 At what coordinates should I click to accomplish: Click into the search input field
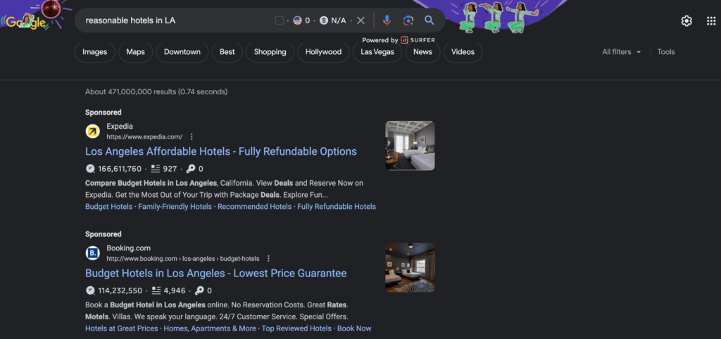coord(176,20)
